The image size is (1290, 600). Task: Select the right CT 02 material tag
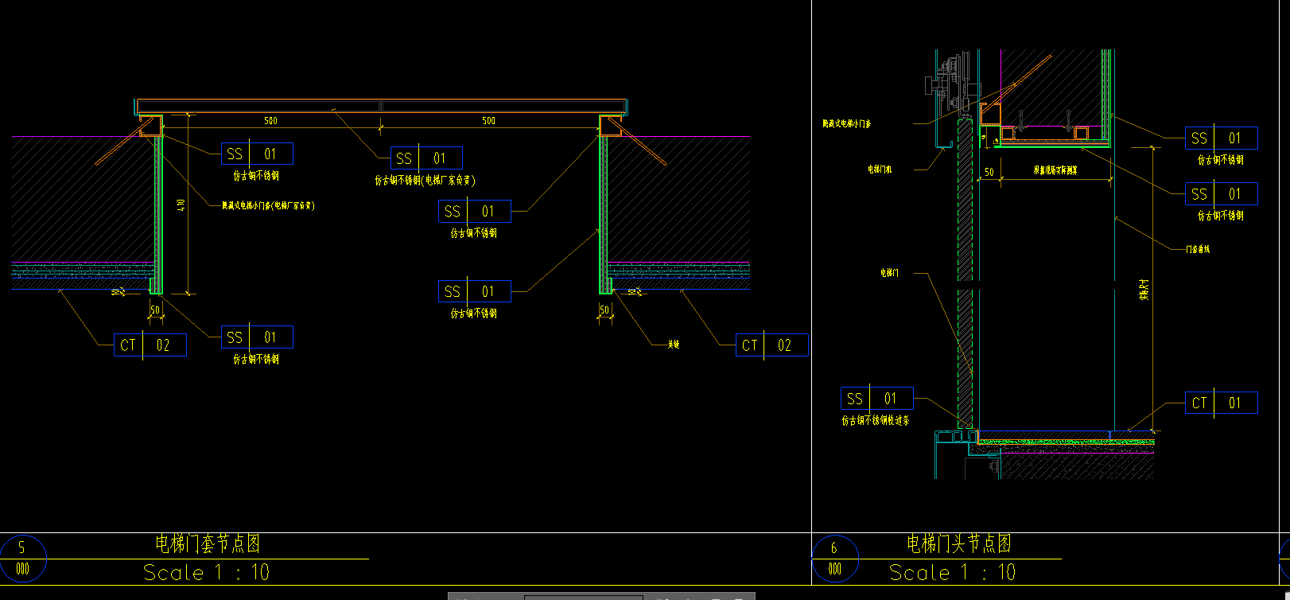[x=772, y=345]
